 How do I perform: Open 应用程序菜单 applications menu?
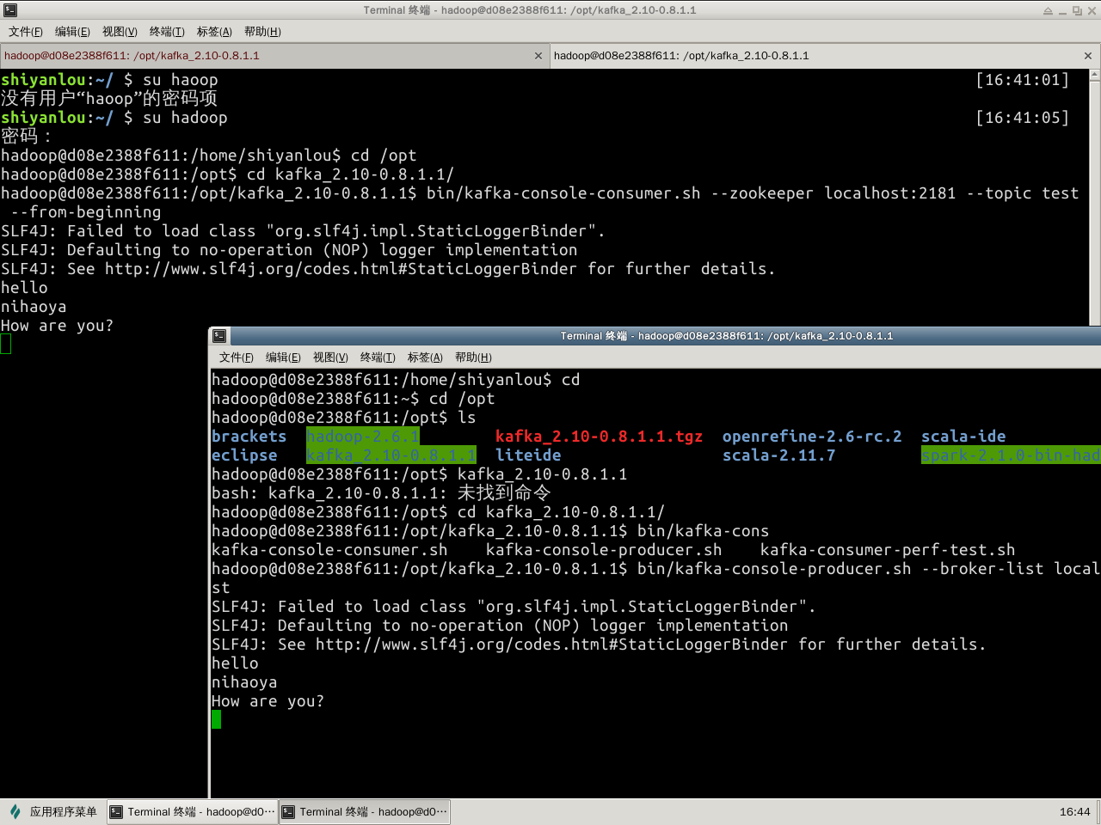pyautogui.click(x=53, y=811)
